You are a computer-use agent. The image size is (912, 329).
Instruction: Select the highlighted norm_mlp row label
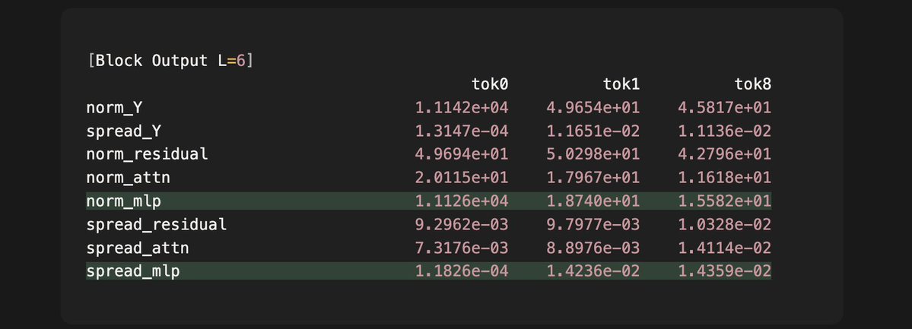click(126, 202)
